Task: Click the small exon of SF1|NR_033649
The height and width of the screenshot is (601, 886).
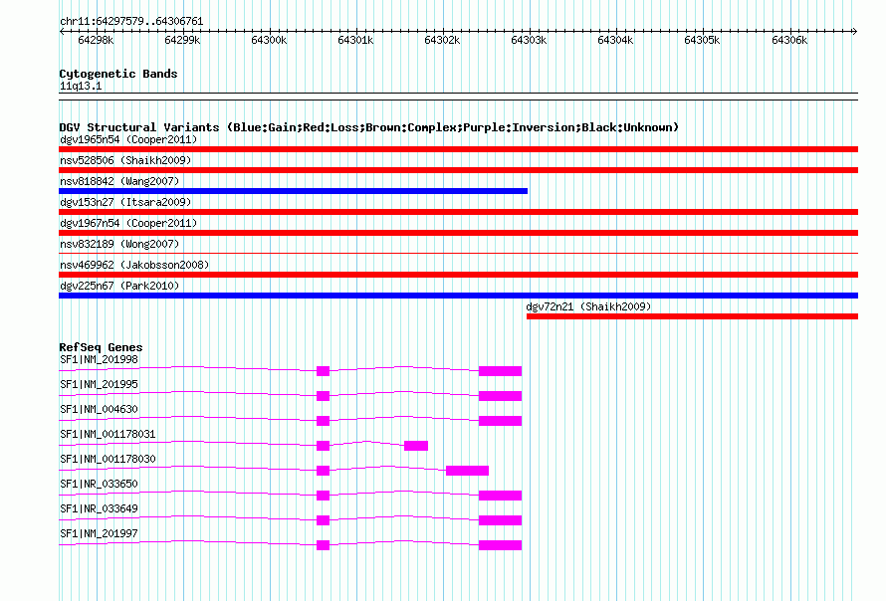Action: (x=323, y=520)
